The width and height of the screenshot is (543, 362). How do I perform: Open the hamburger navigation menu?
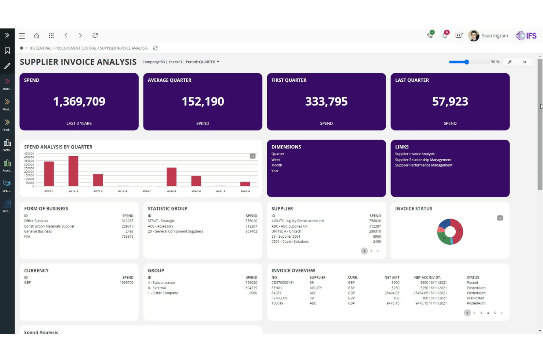(x=22, y=36)
